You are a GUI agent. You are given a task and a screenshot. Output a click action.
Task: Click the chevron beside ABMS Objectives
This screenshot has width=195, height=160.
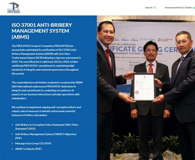[12, 134]
